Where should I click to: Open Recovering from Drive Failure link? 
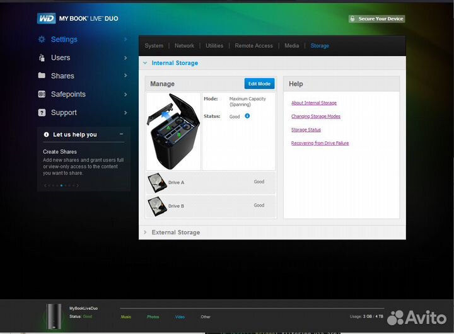(x=320, y=143)
